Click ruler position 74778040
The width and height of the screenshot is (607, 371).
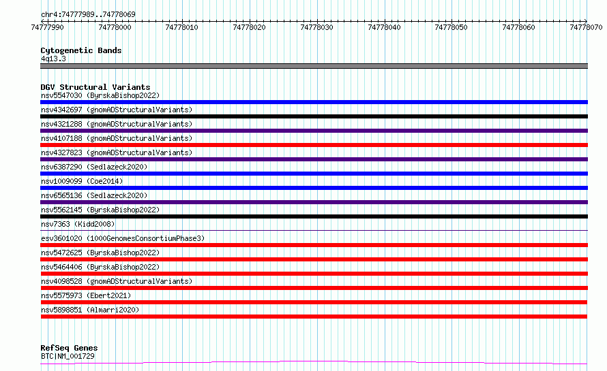[x=385, y=27]
